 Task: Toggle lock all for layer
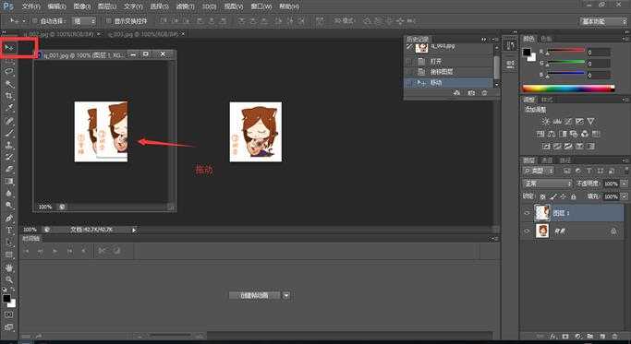573,196
